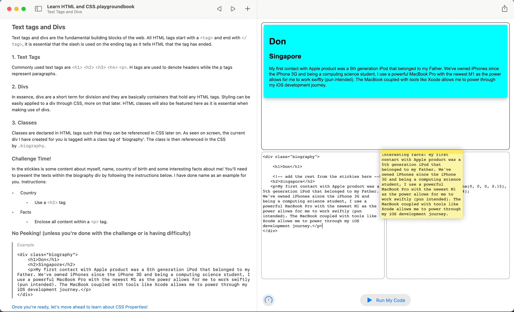The height and width of the screenshot is (312, 514).
Task: Click the 'Challenge Time!' heading
Action: click(31, 159)
